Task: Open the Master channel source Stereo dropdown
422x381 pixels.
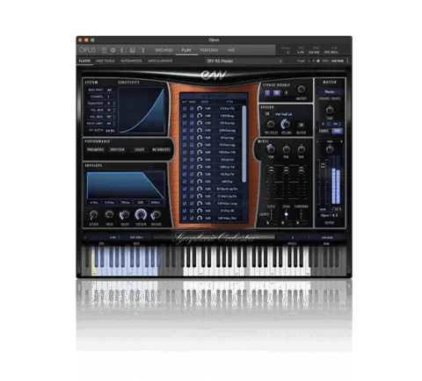Action: click(330, 92)
